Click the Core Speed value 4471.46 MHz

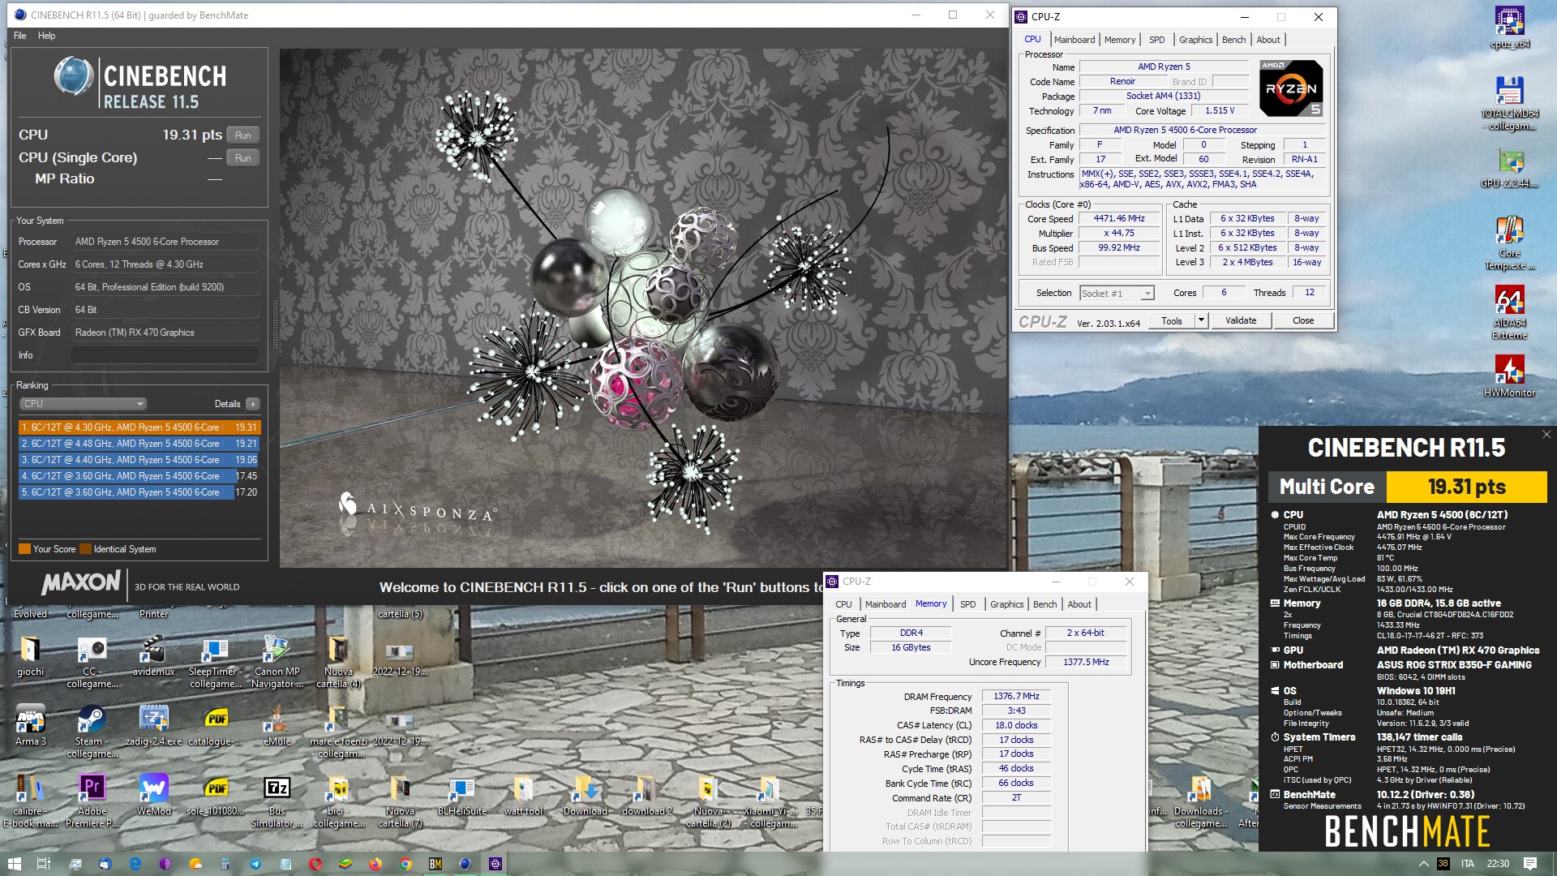click(1118, 218)
